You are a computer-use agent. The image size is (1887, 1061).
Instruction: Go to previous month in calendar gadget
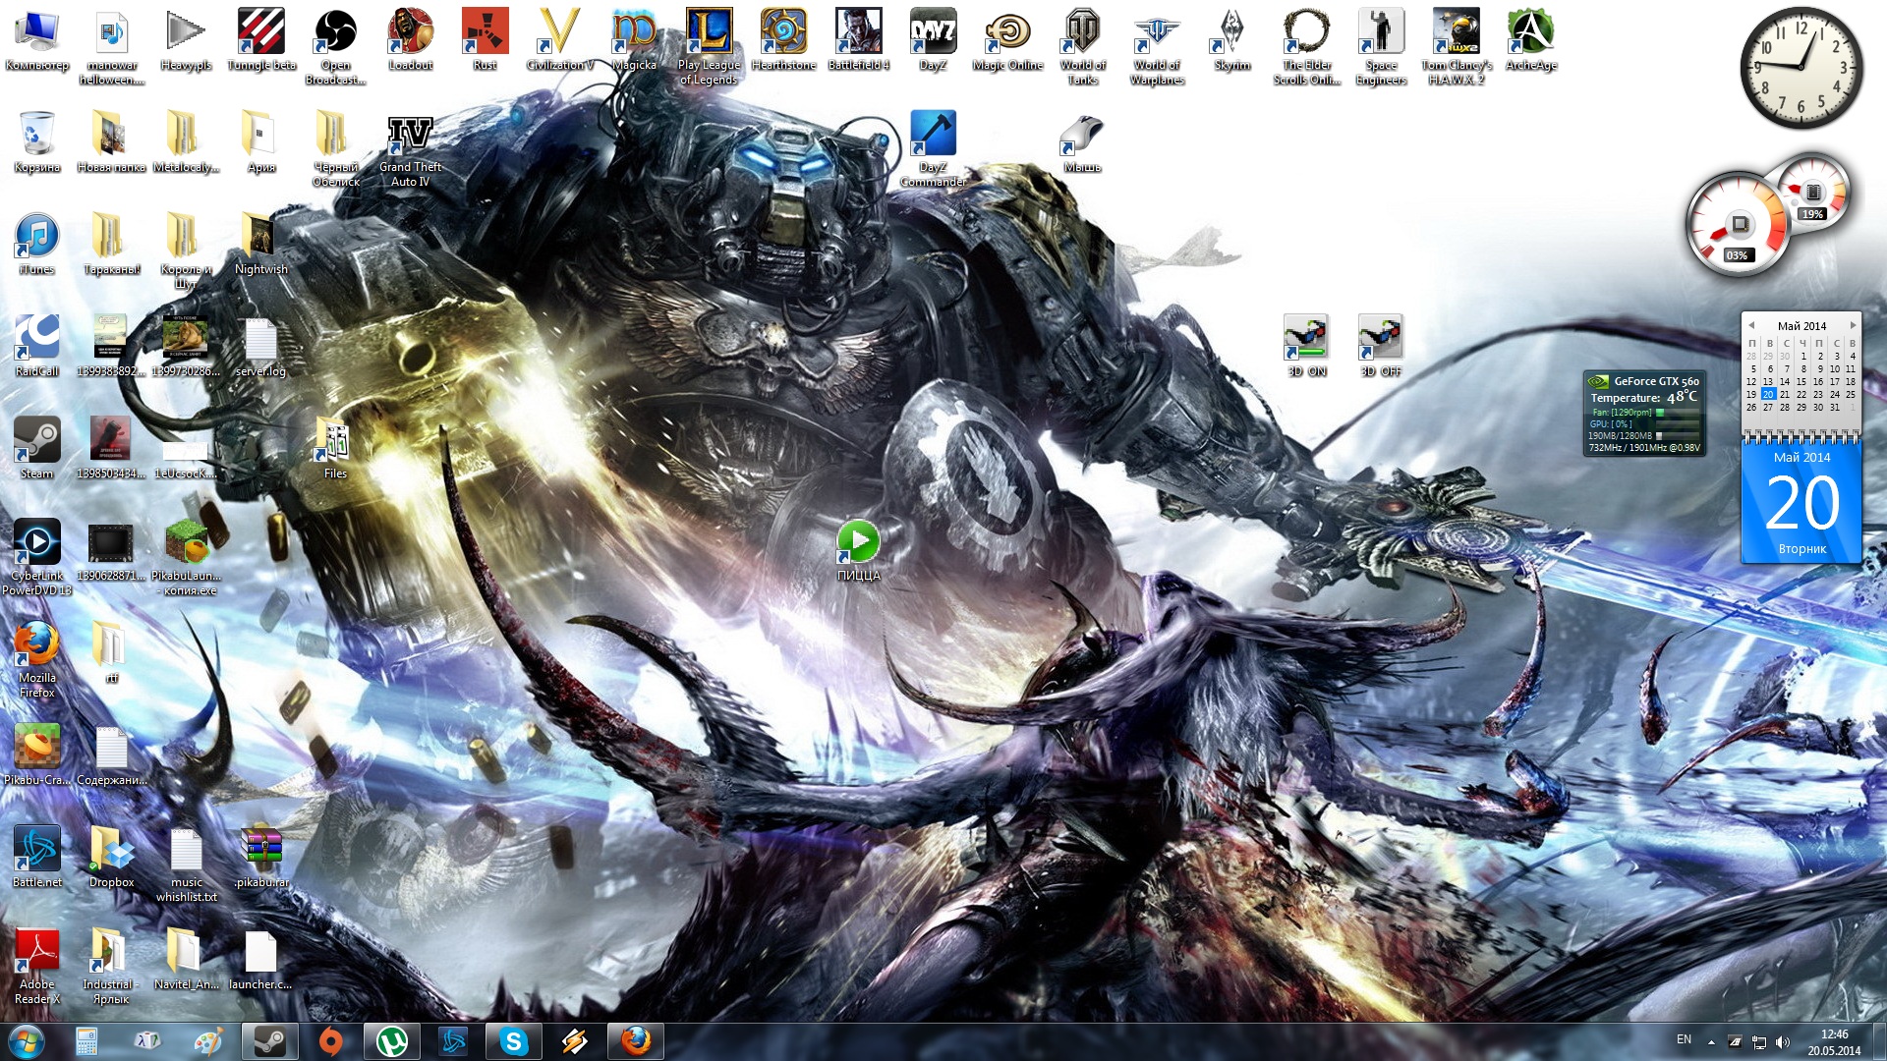pyautogui.click(x=1751, y=325)
